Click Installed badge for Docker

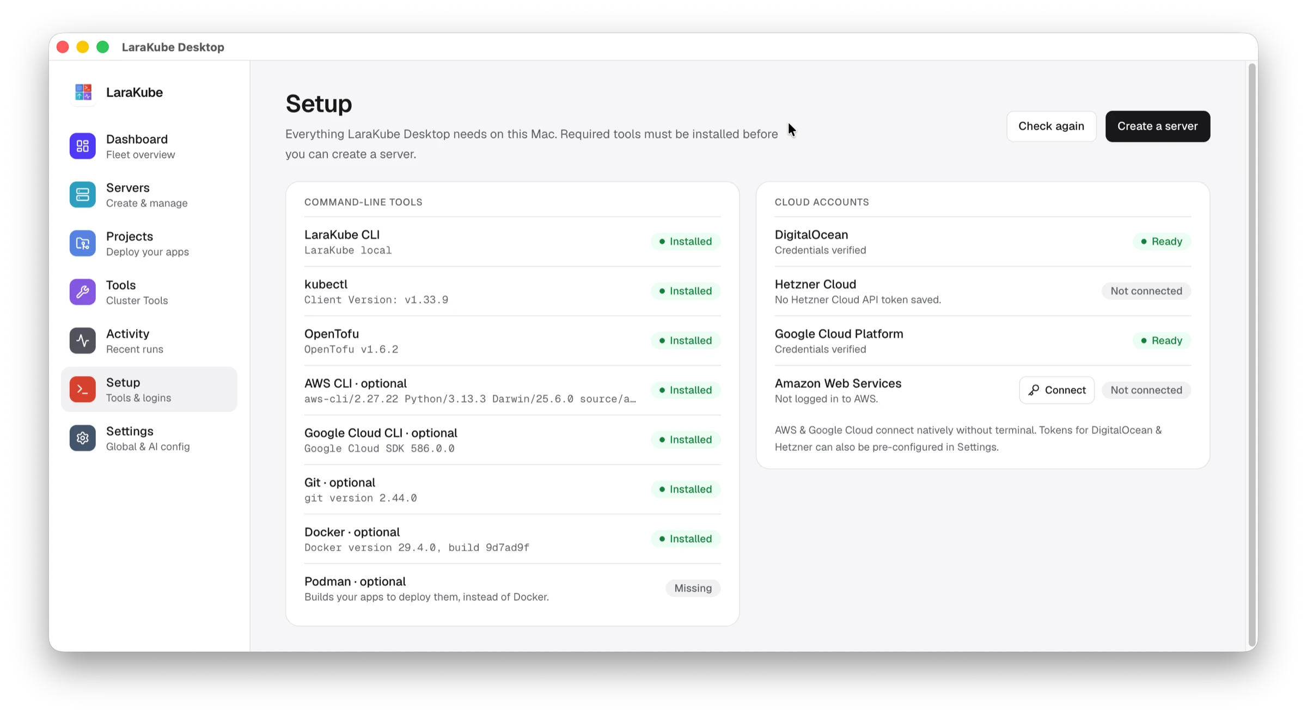click(x=686, y=538)
